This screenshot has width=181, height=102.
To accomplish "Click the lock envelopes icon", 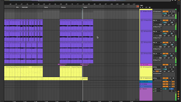I will [150, 7].
